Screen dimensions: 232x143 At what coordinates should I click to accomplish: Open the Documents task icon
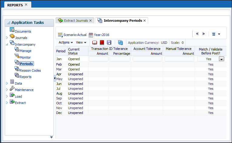point(12,30)
